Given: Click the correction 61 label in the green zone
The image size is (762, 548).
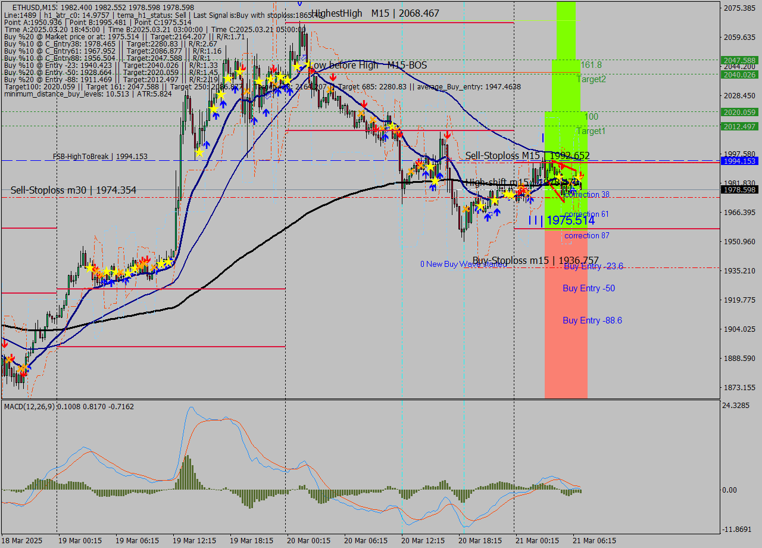Looking at the screenshot, I should click(586, 213).
